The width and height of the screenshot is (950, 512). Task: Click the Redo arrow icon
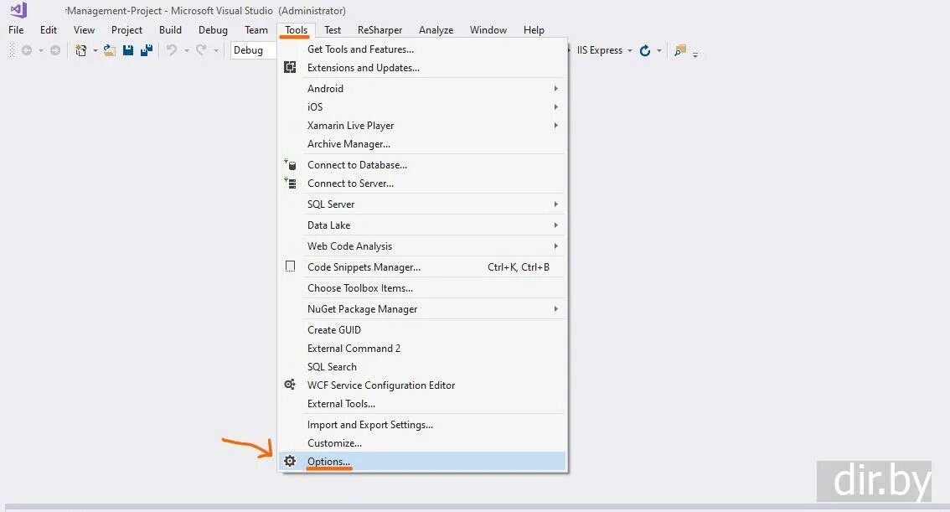pos(201,50)
